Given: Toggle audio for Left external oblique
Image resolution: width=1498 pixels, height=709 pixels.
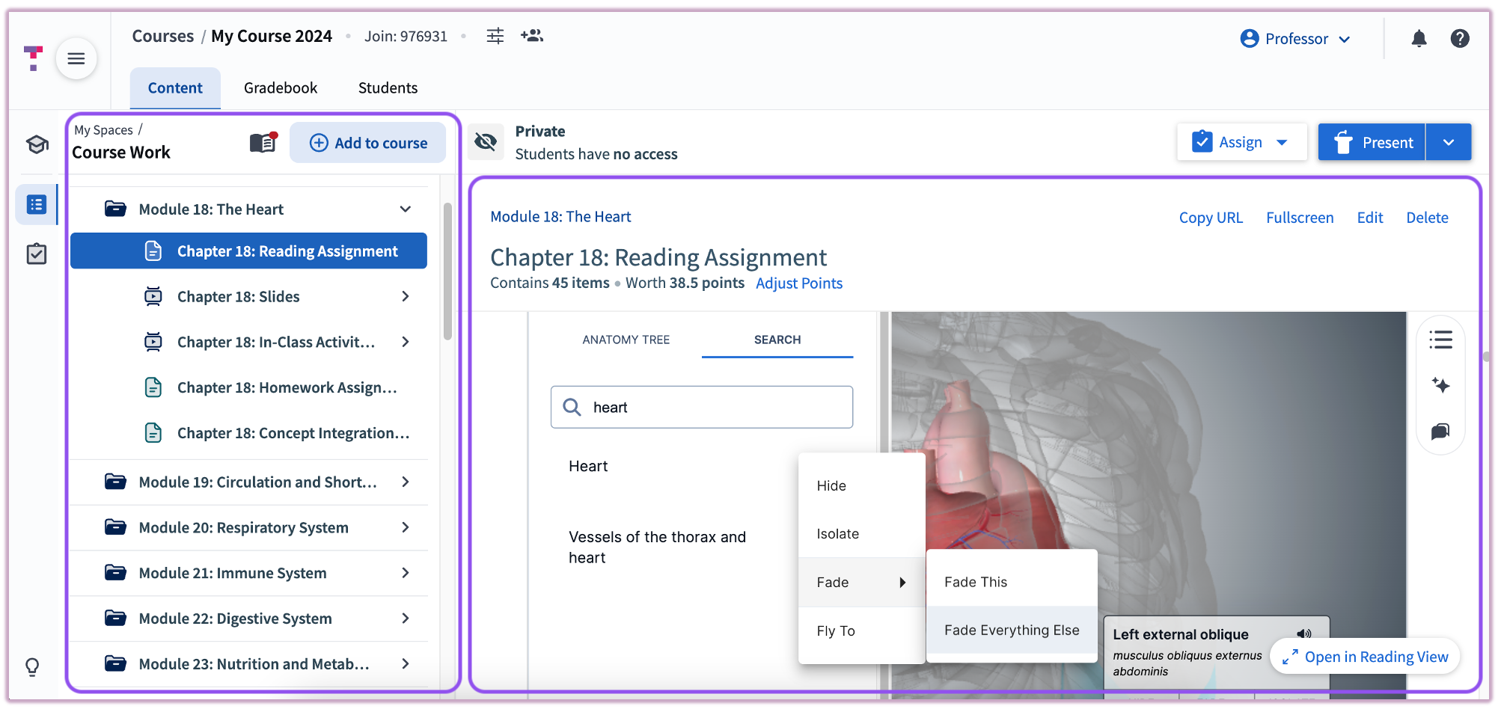Looking at the screenshot, I should tap(1305, 633).
